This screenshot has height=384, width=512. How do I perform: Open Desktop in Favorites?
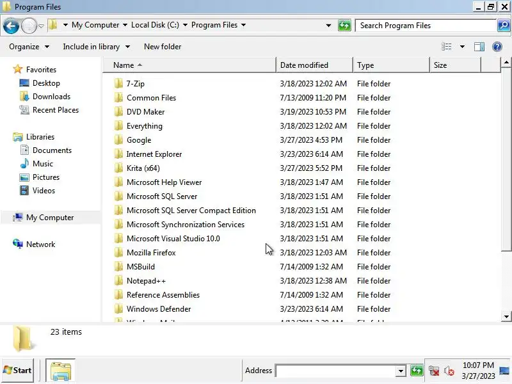46,83
